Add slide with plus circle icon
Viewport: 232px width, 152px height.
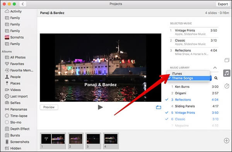click(227, 141)
